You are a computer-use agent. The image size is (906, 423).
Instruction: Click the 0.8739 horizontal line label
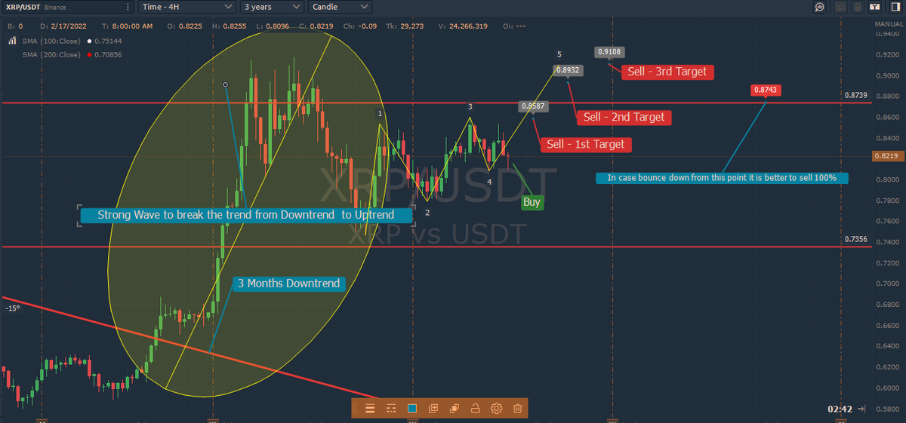point(856,97)
